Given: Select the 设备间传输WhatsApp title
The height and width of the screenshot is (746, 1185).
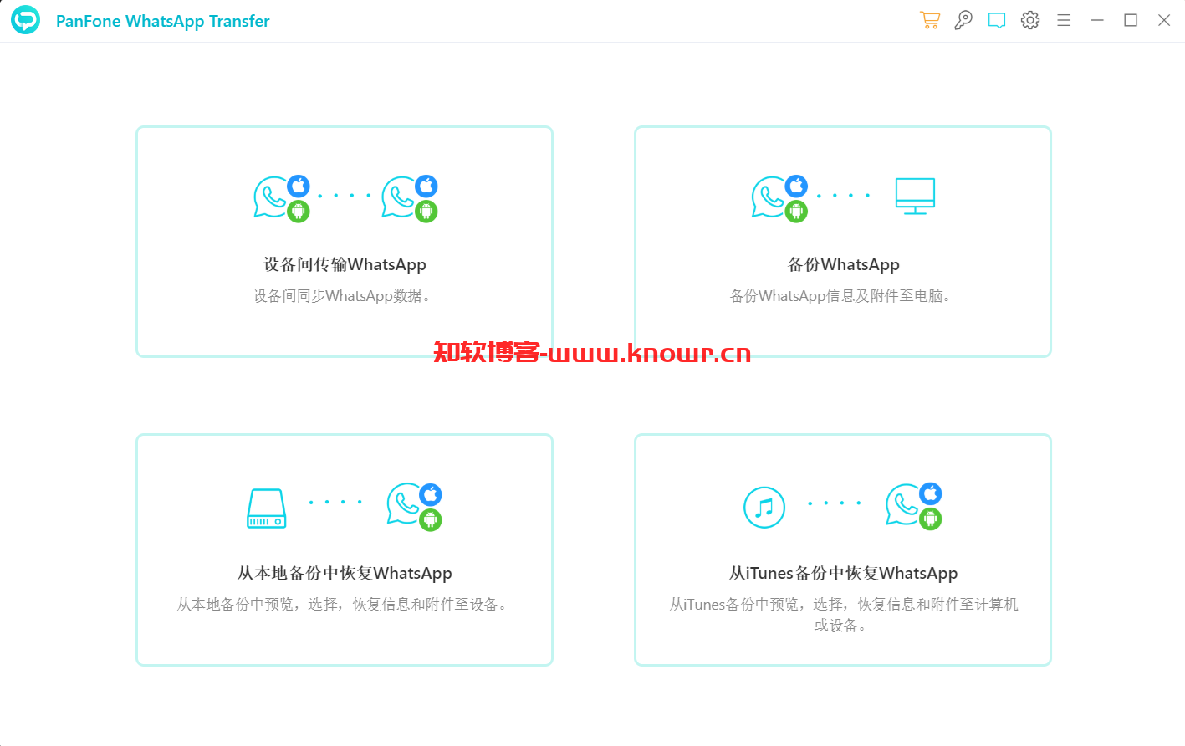Looking at the screenshot, I should pos(345,264).
